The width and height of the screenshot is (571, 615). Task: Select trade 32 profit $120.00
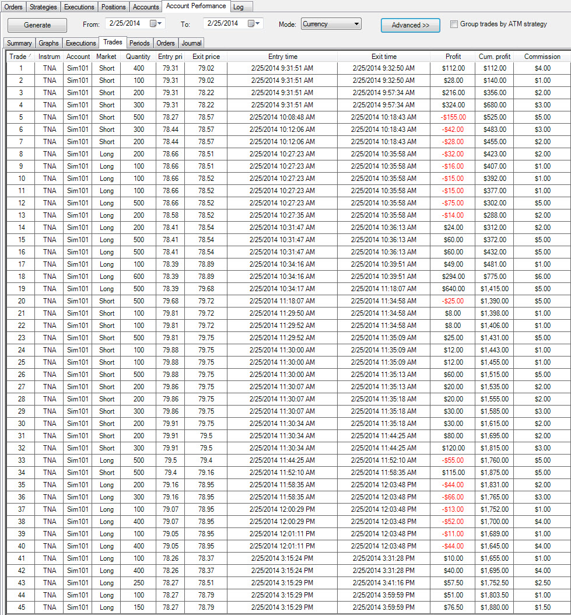453,448
